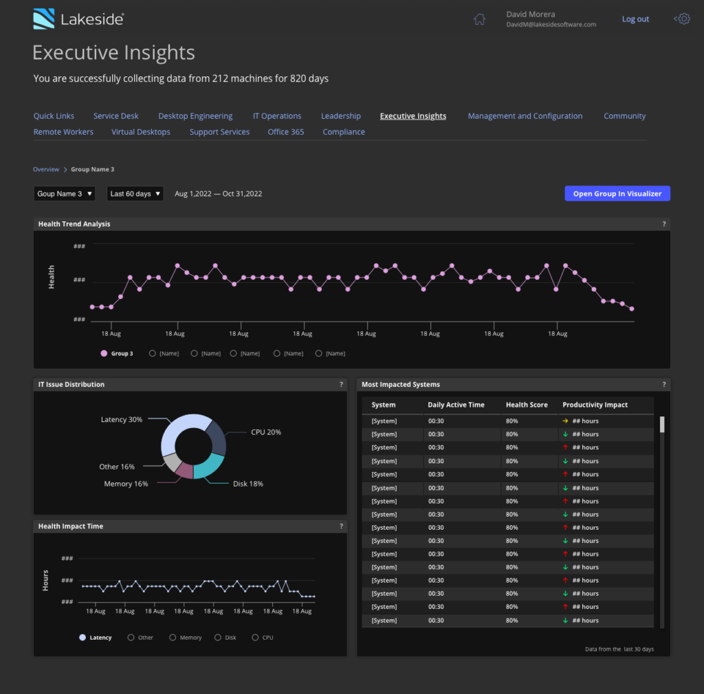Go to IT Operations tab
The width and height of the screenshot is (704, 694).
click(x=276, y=115)
